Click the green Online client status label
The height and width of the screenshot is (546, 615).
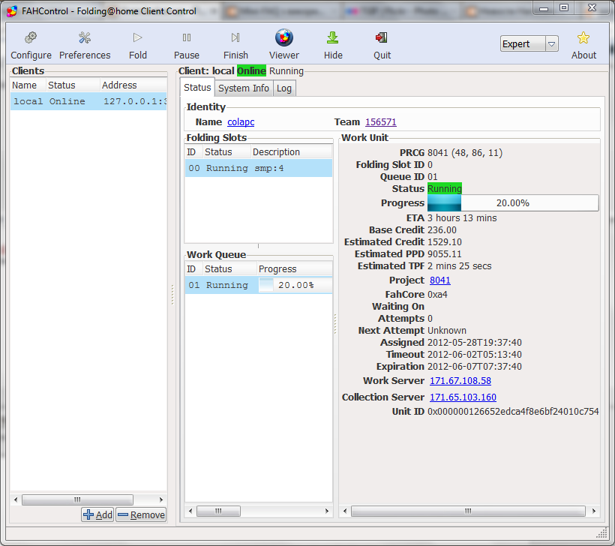251,70
